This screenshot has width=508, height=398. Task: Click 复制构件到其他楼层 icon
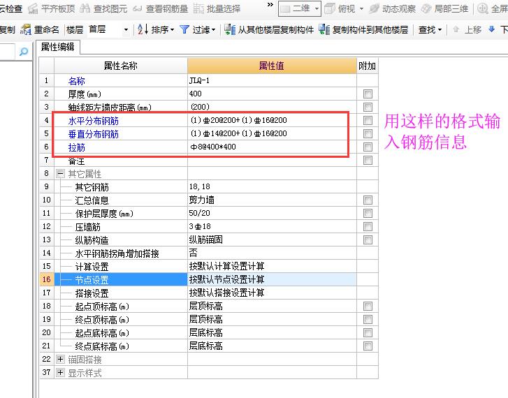tap(324, 30)
